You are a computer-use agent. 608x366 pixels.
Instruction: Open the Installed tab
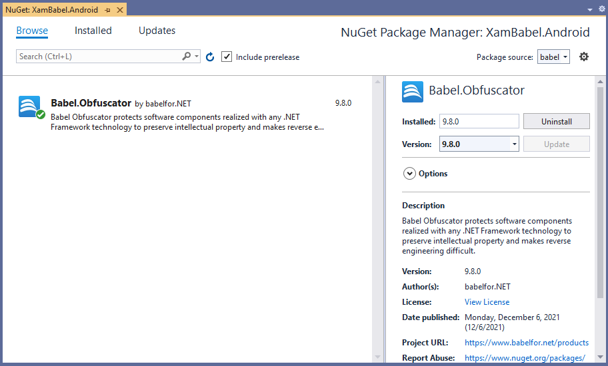93,31
